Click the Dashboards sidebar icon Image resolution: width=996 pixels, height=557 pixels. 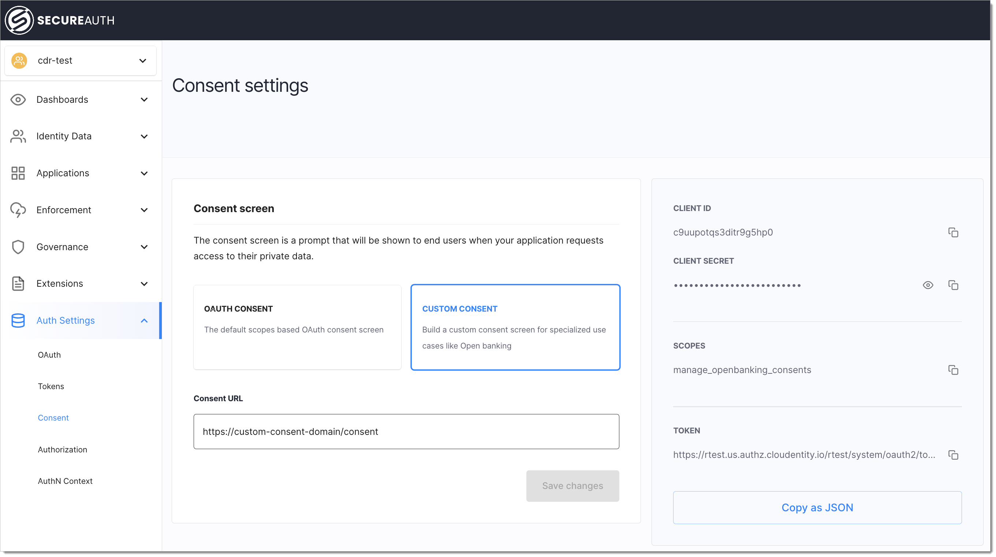(18, 99)
